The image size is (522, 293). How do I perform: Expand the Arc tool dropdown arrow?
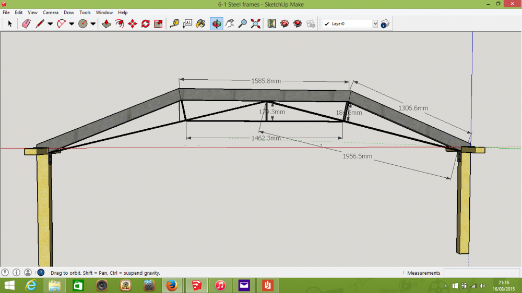point(72,23)
